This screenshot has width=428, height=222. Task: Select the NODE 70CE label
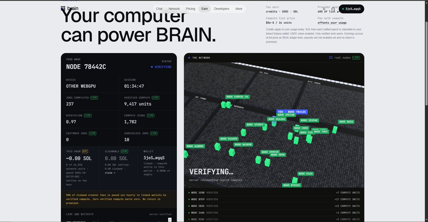point(321,131)
